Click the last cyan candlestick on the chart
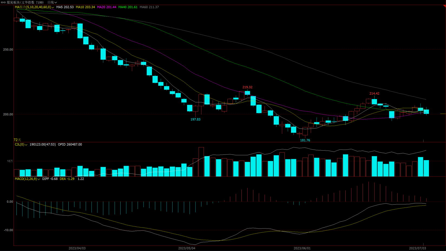Viewport: 446px width, 251px height. 426,111
